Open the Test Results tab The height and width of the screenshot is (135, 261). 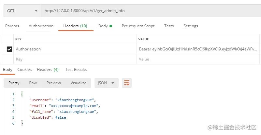pos(76,70)
